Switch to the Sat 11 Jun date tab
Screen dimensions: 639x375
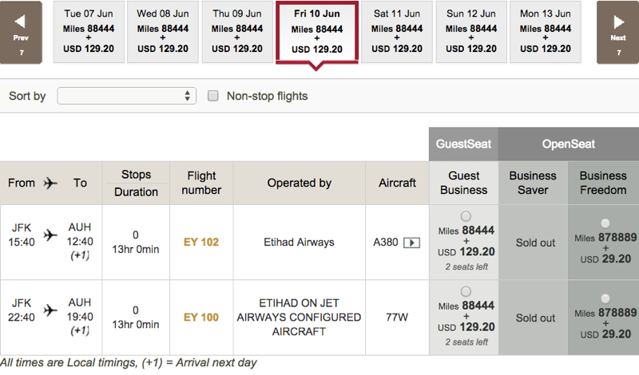pos(396,32)
